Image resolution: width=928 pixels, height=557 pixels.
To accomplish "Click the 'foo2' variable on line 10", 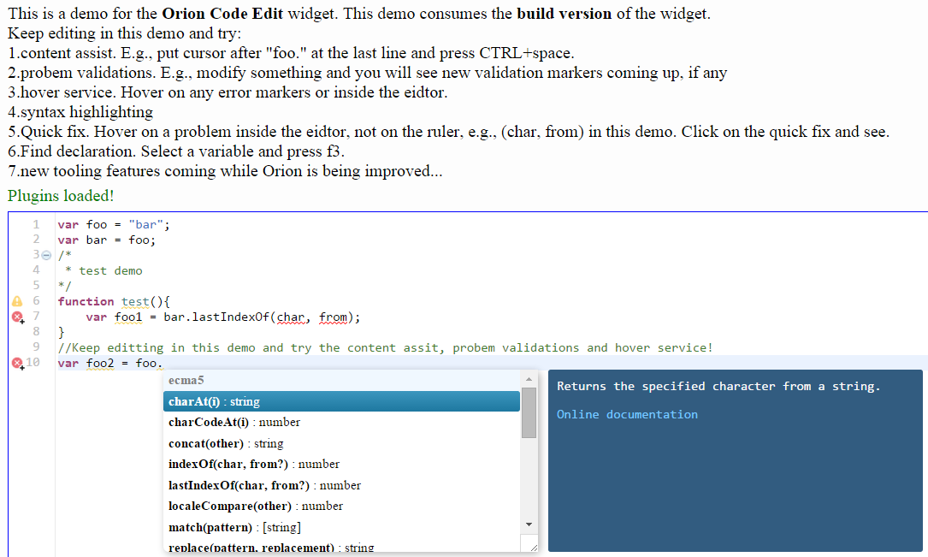I will (100, 364).
